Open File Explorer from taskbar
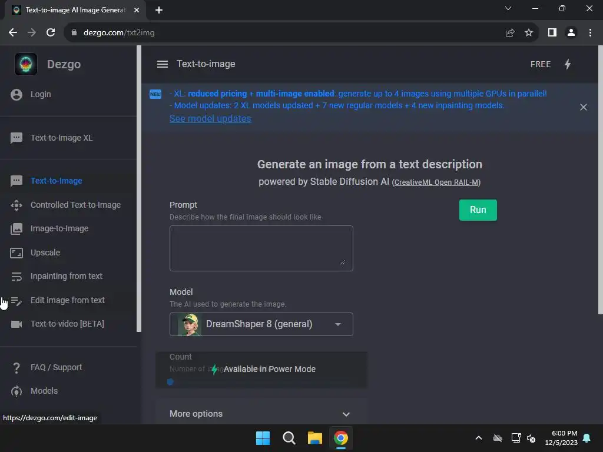 [314, 438]
